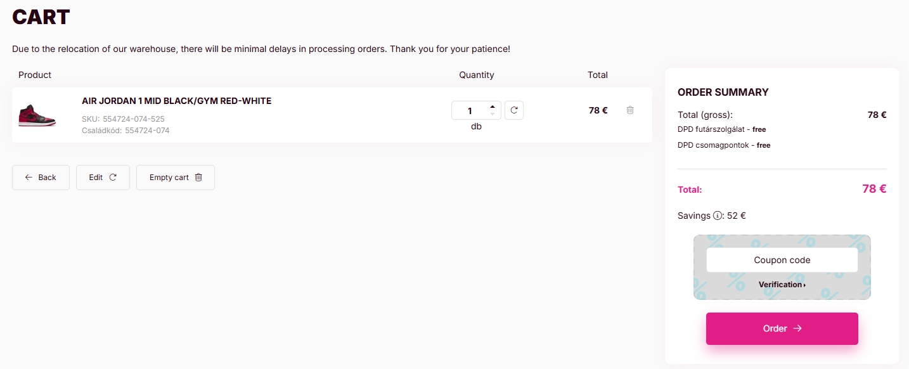Click into the quantity input box
Image resolution: width=909 pixels, height=369 pixels.
click(470, 111)
